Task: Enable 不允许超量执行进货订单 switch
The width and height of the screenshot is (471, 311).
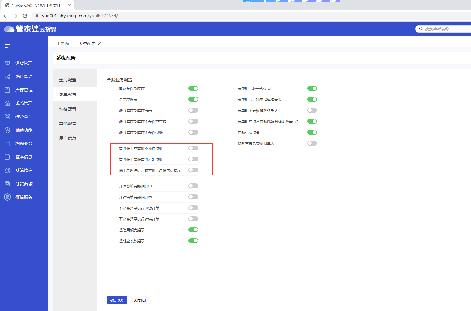Action: (193, 208)
